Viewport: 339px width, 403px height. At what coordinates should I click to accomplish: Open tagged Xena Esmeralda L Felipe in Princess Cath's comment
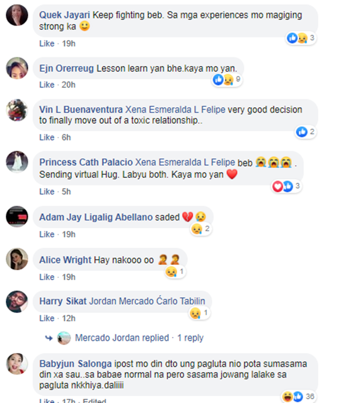185,162
